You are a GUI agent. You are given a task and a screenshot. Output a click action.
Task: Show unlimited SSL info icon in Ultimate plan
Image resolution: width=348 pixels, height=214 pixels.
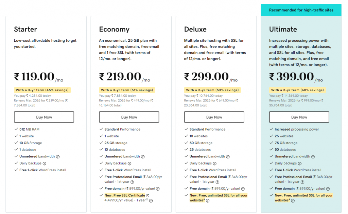click(x=293, y=201)
